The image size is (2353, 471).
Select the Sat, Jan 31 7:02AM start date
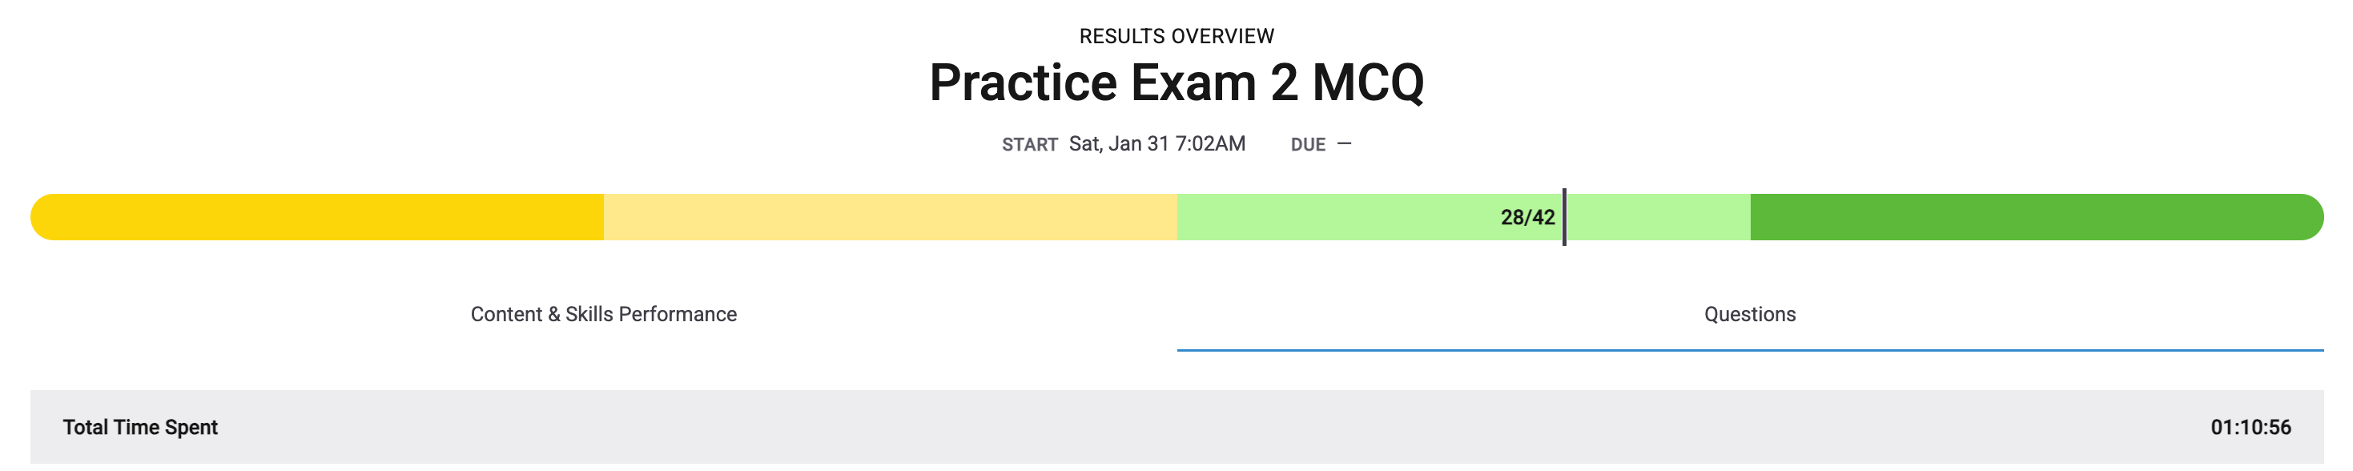tap(1155, 143)
